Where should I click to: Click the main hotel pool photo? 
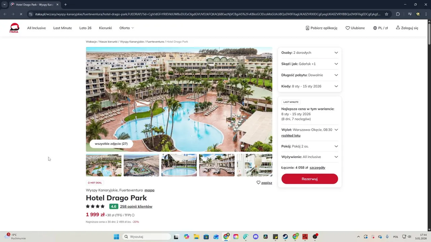pos(179,99)
